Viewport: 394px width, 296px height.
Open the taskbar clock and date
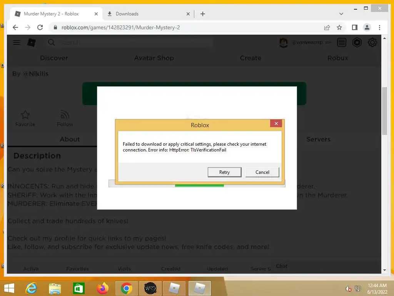377,288
